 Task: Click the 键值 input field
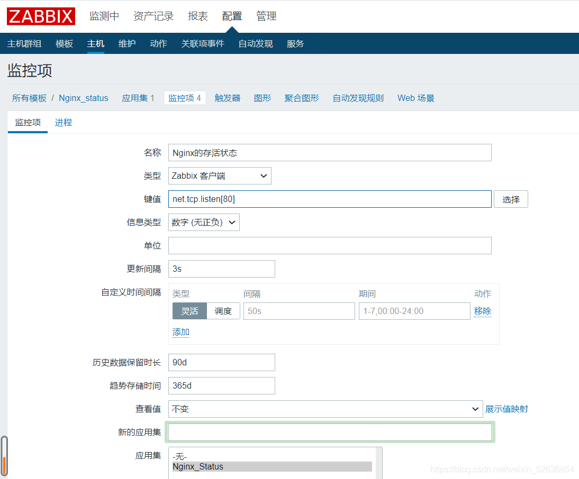pos(330,199)
